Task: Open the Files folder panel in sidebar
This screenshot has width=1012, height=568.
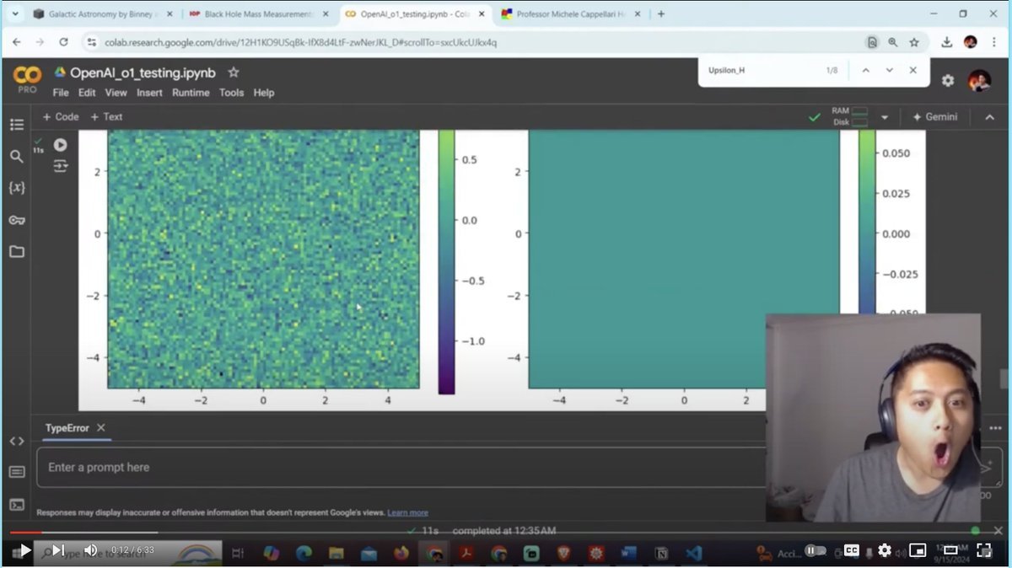Action: pos(17,251)
